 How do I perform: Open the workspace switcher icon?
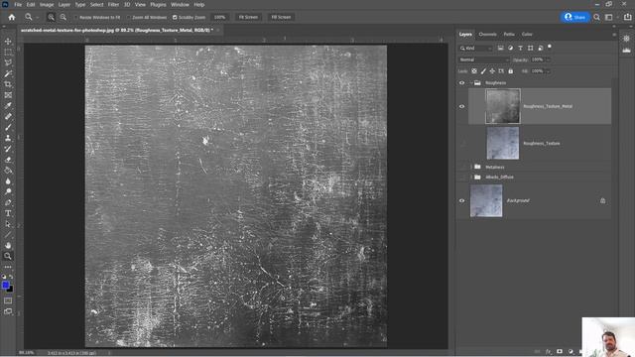608,17
